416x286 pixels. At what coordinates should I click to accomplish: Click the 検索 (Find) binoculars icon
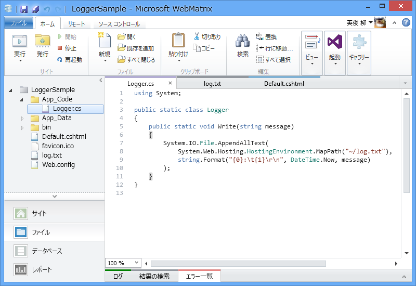coord(242,42)
